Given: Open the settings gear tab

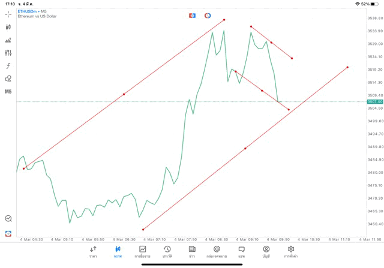Looking at the screenshot, I should point(290,252).
